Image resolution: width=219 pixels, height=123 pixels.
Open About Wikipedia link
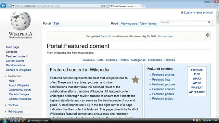coord(19,85)
